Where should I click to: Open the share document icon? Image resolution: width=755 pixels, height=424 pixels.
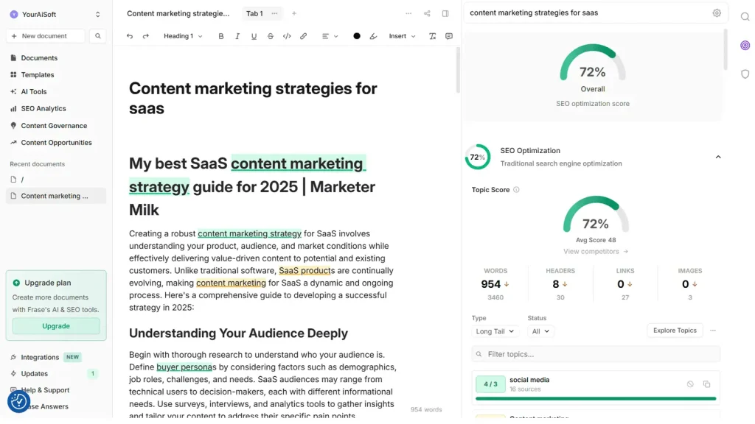pyautogui.click(x=427, y=13)
